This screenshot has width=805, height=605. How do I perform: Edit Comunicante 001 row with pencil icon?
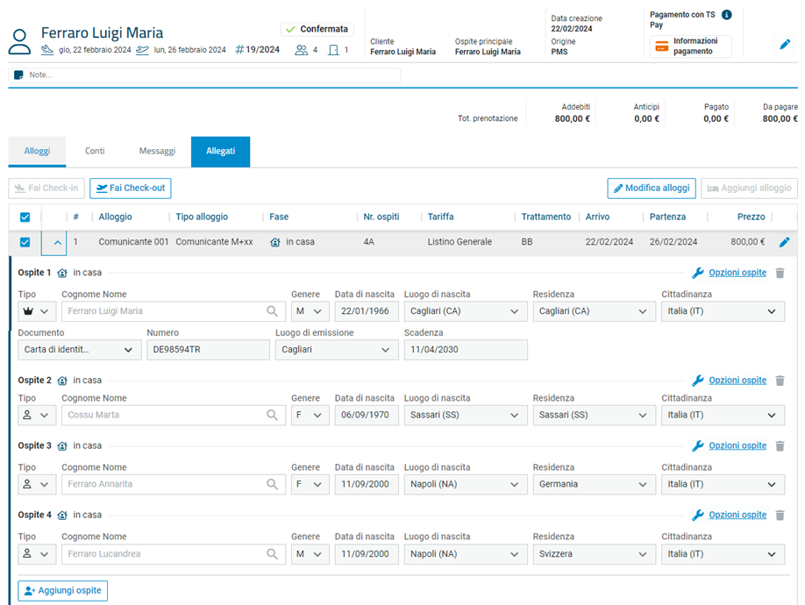[784, 242]
